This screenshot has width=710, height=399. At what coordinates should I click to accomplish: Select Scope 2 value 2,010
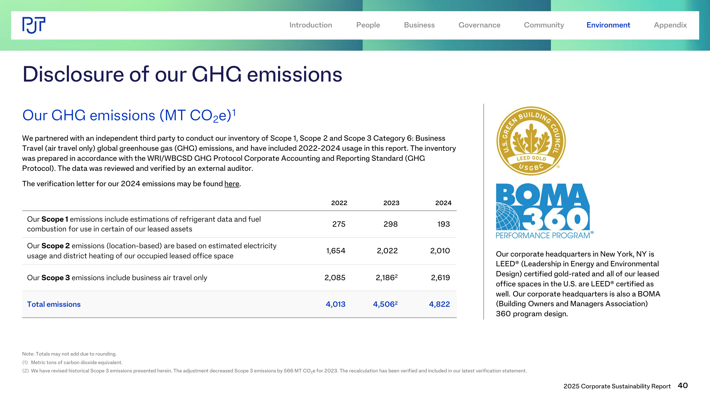coord(440,251)
